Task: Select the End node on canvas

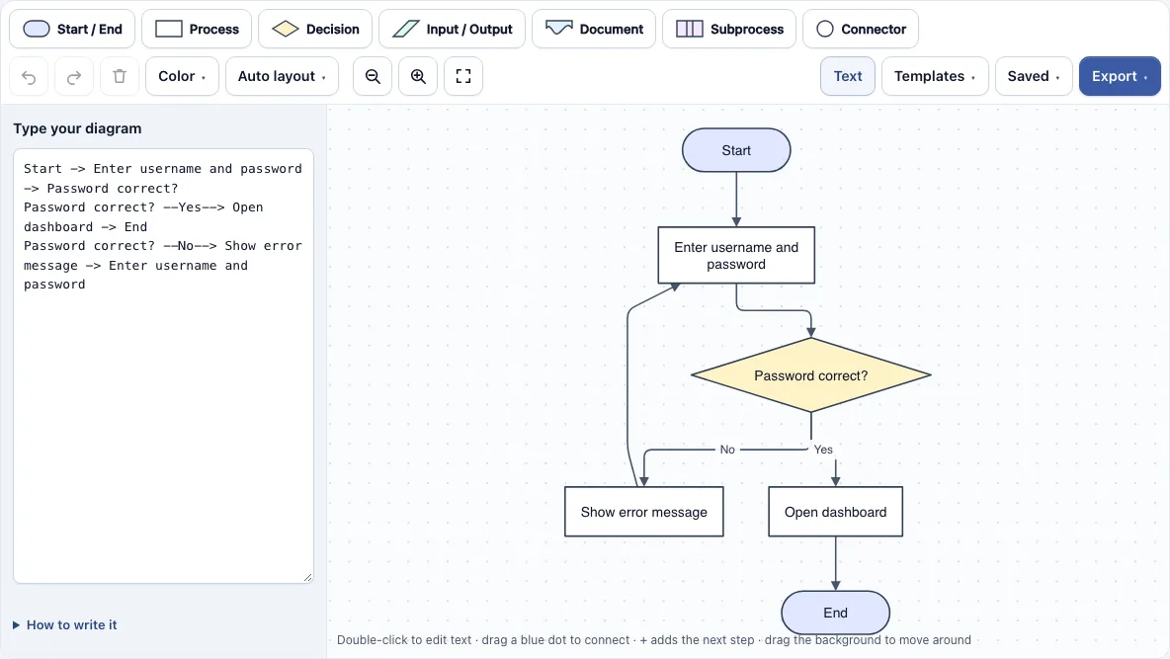Action: [x=836, y=613]
